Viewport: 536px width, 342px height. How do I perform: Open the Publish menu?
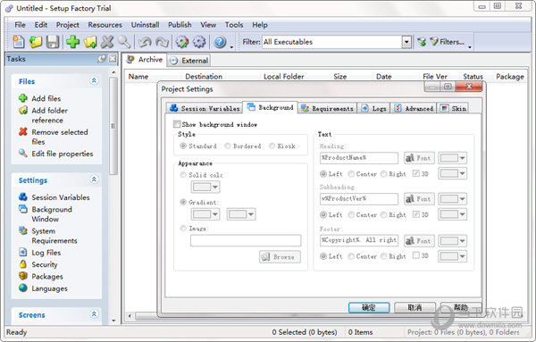(180, 25)
